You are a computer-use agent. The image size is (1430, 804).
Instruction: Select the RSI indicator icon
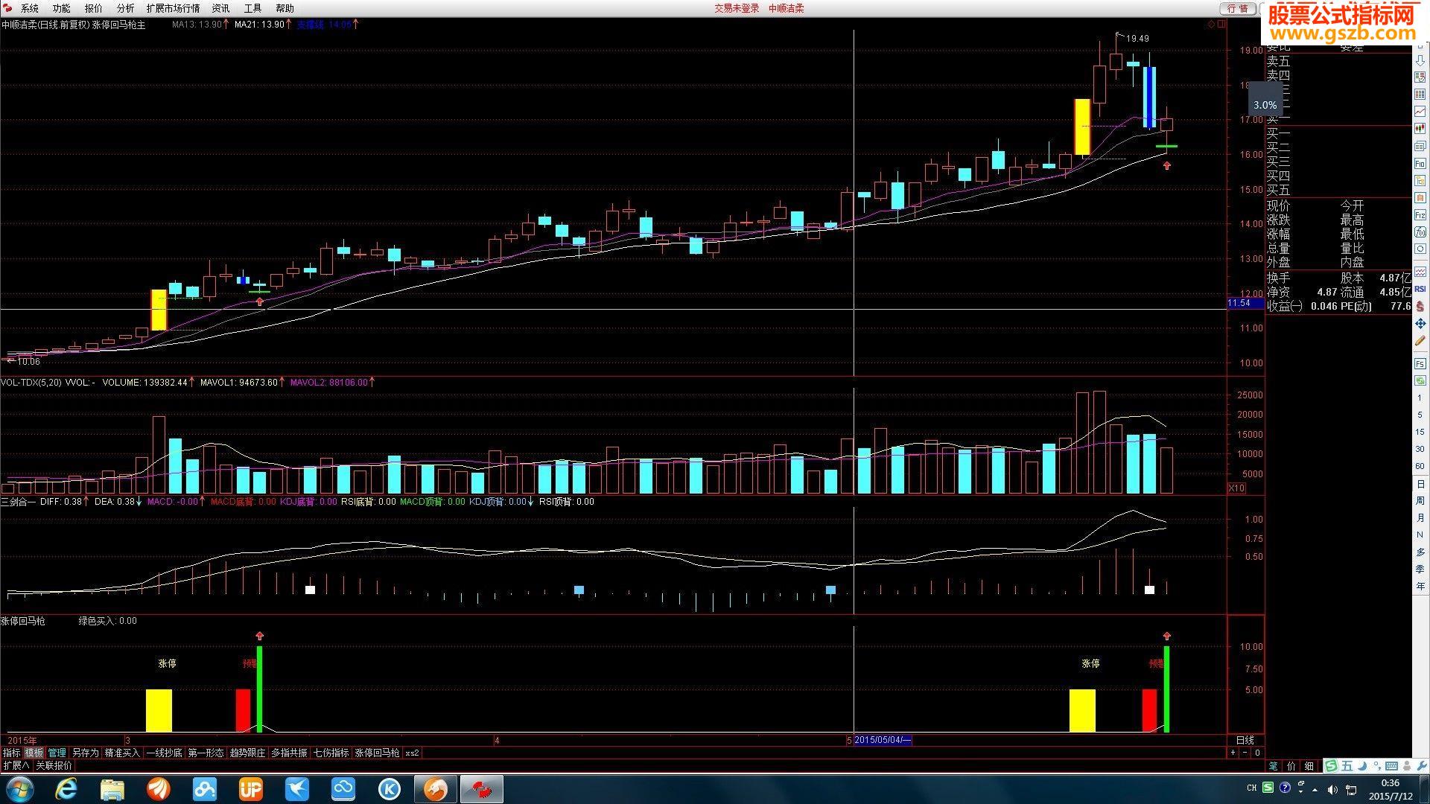click(1420, 289)
